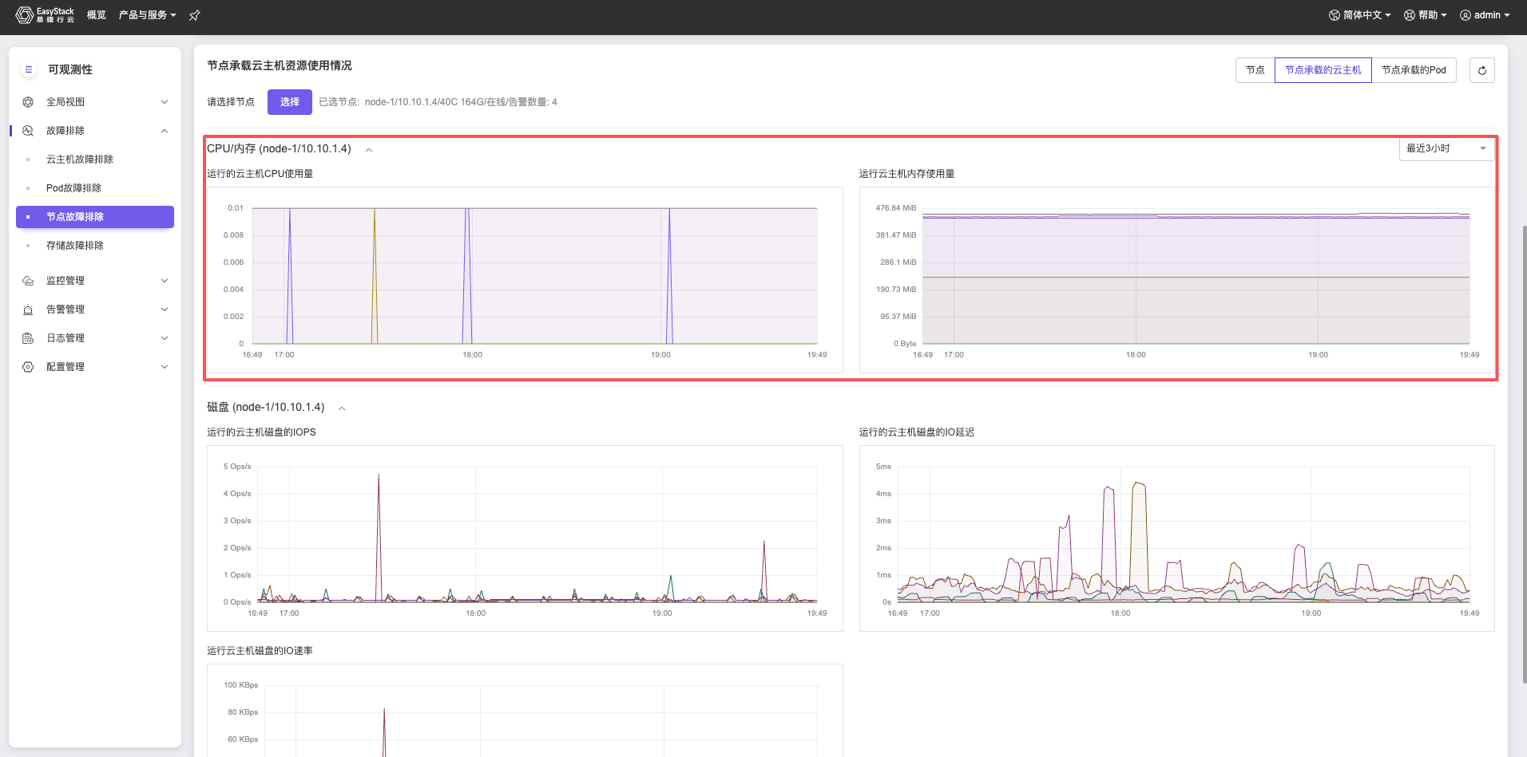1527x757 pixels.
Task: Click the selected node info text node-1/10.10.1.4
Action: pos(461,102)
